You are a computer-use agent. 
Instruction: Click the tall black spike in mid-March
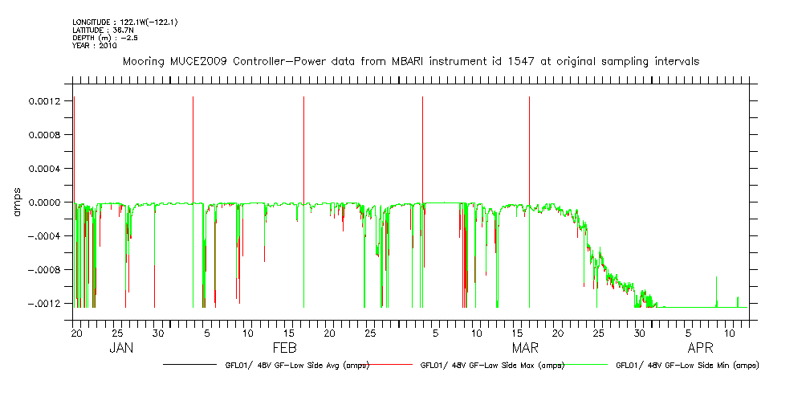click(529, 161)
